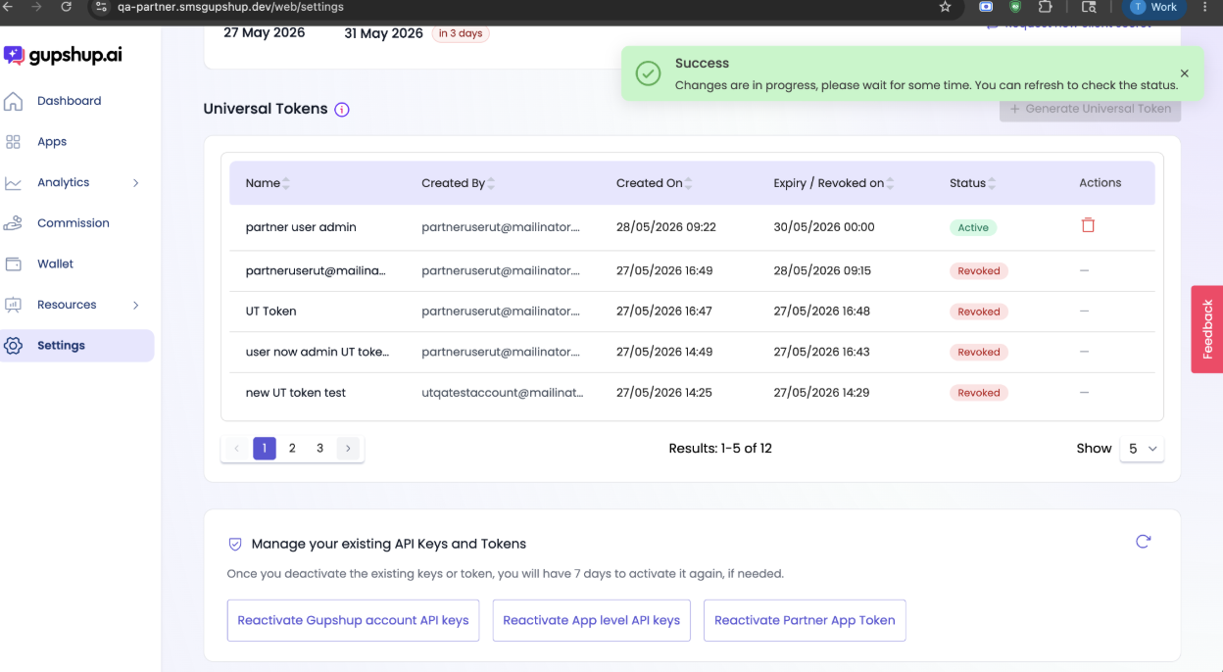Click the Apps grid icon
The height and width of the screenshot is (672, 1223).
coord(13,142)
